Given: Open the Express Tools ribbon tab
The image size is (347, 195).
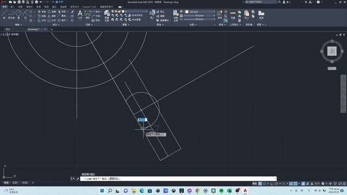Looking at the screenshot, I should point(89,7).
